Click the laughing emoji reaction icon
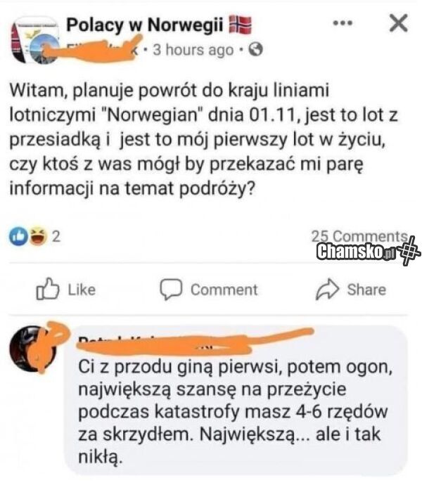This screenshot has height=492, width=422. pos(38,236)
